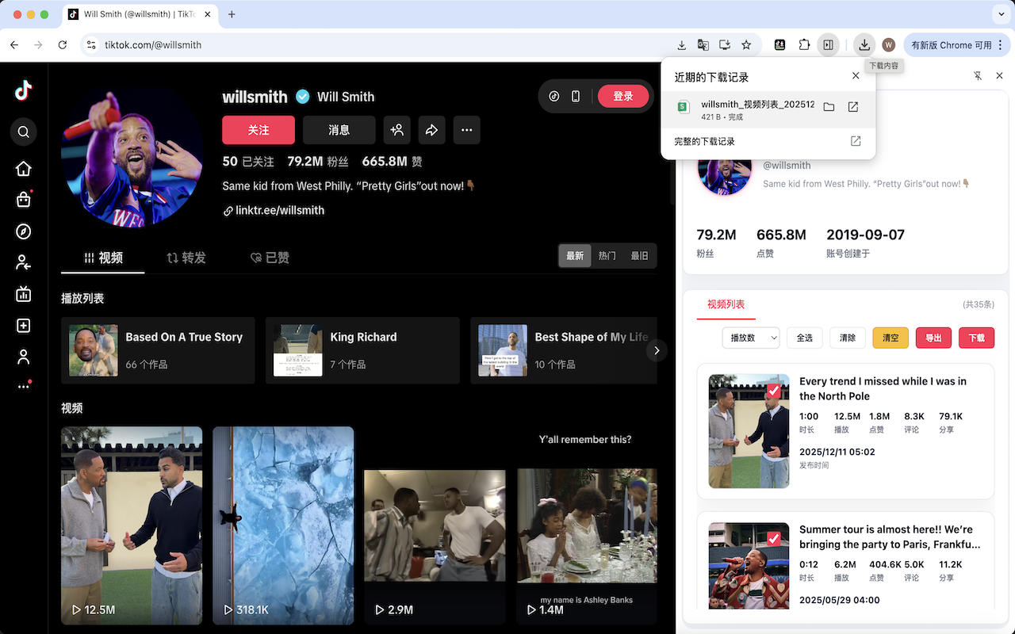
Task: Switch to the 转发 profile tab
Action: [186, 258]
